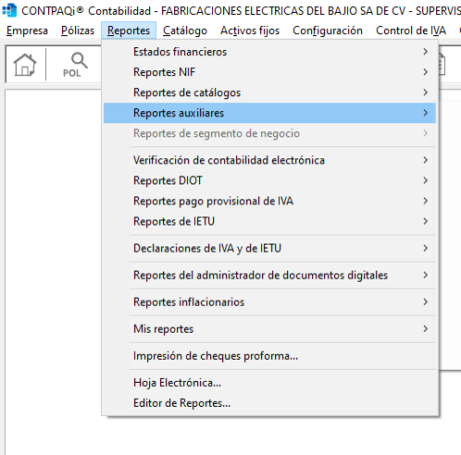The width and height of the screenshot is (461, 455).
Task: Open Reportes pago provisional de IVA
Action: (x=269, y=201)
